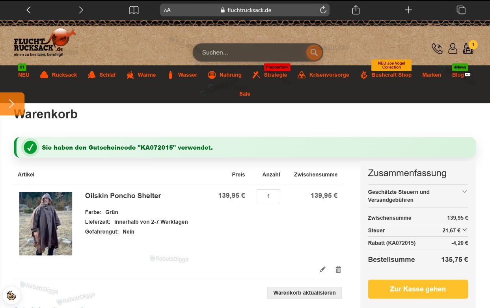
Task: Click the Prepperfunk red badge
Action: pyautogui.click(x=277, y=67)
